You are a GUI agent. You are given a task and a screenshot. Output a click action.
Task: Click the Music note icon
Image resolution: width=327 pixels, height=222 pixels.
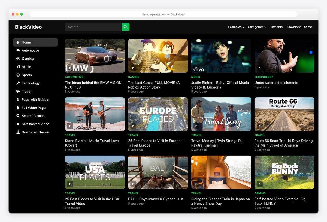[18, 67]
